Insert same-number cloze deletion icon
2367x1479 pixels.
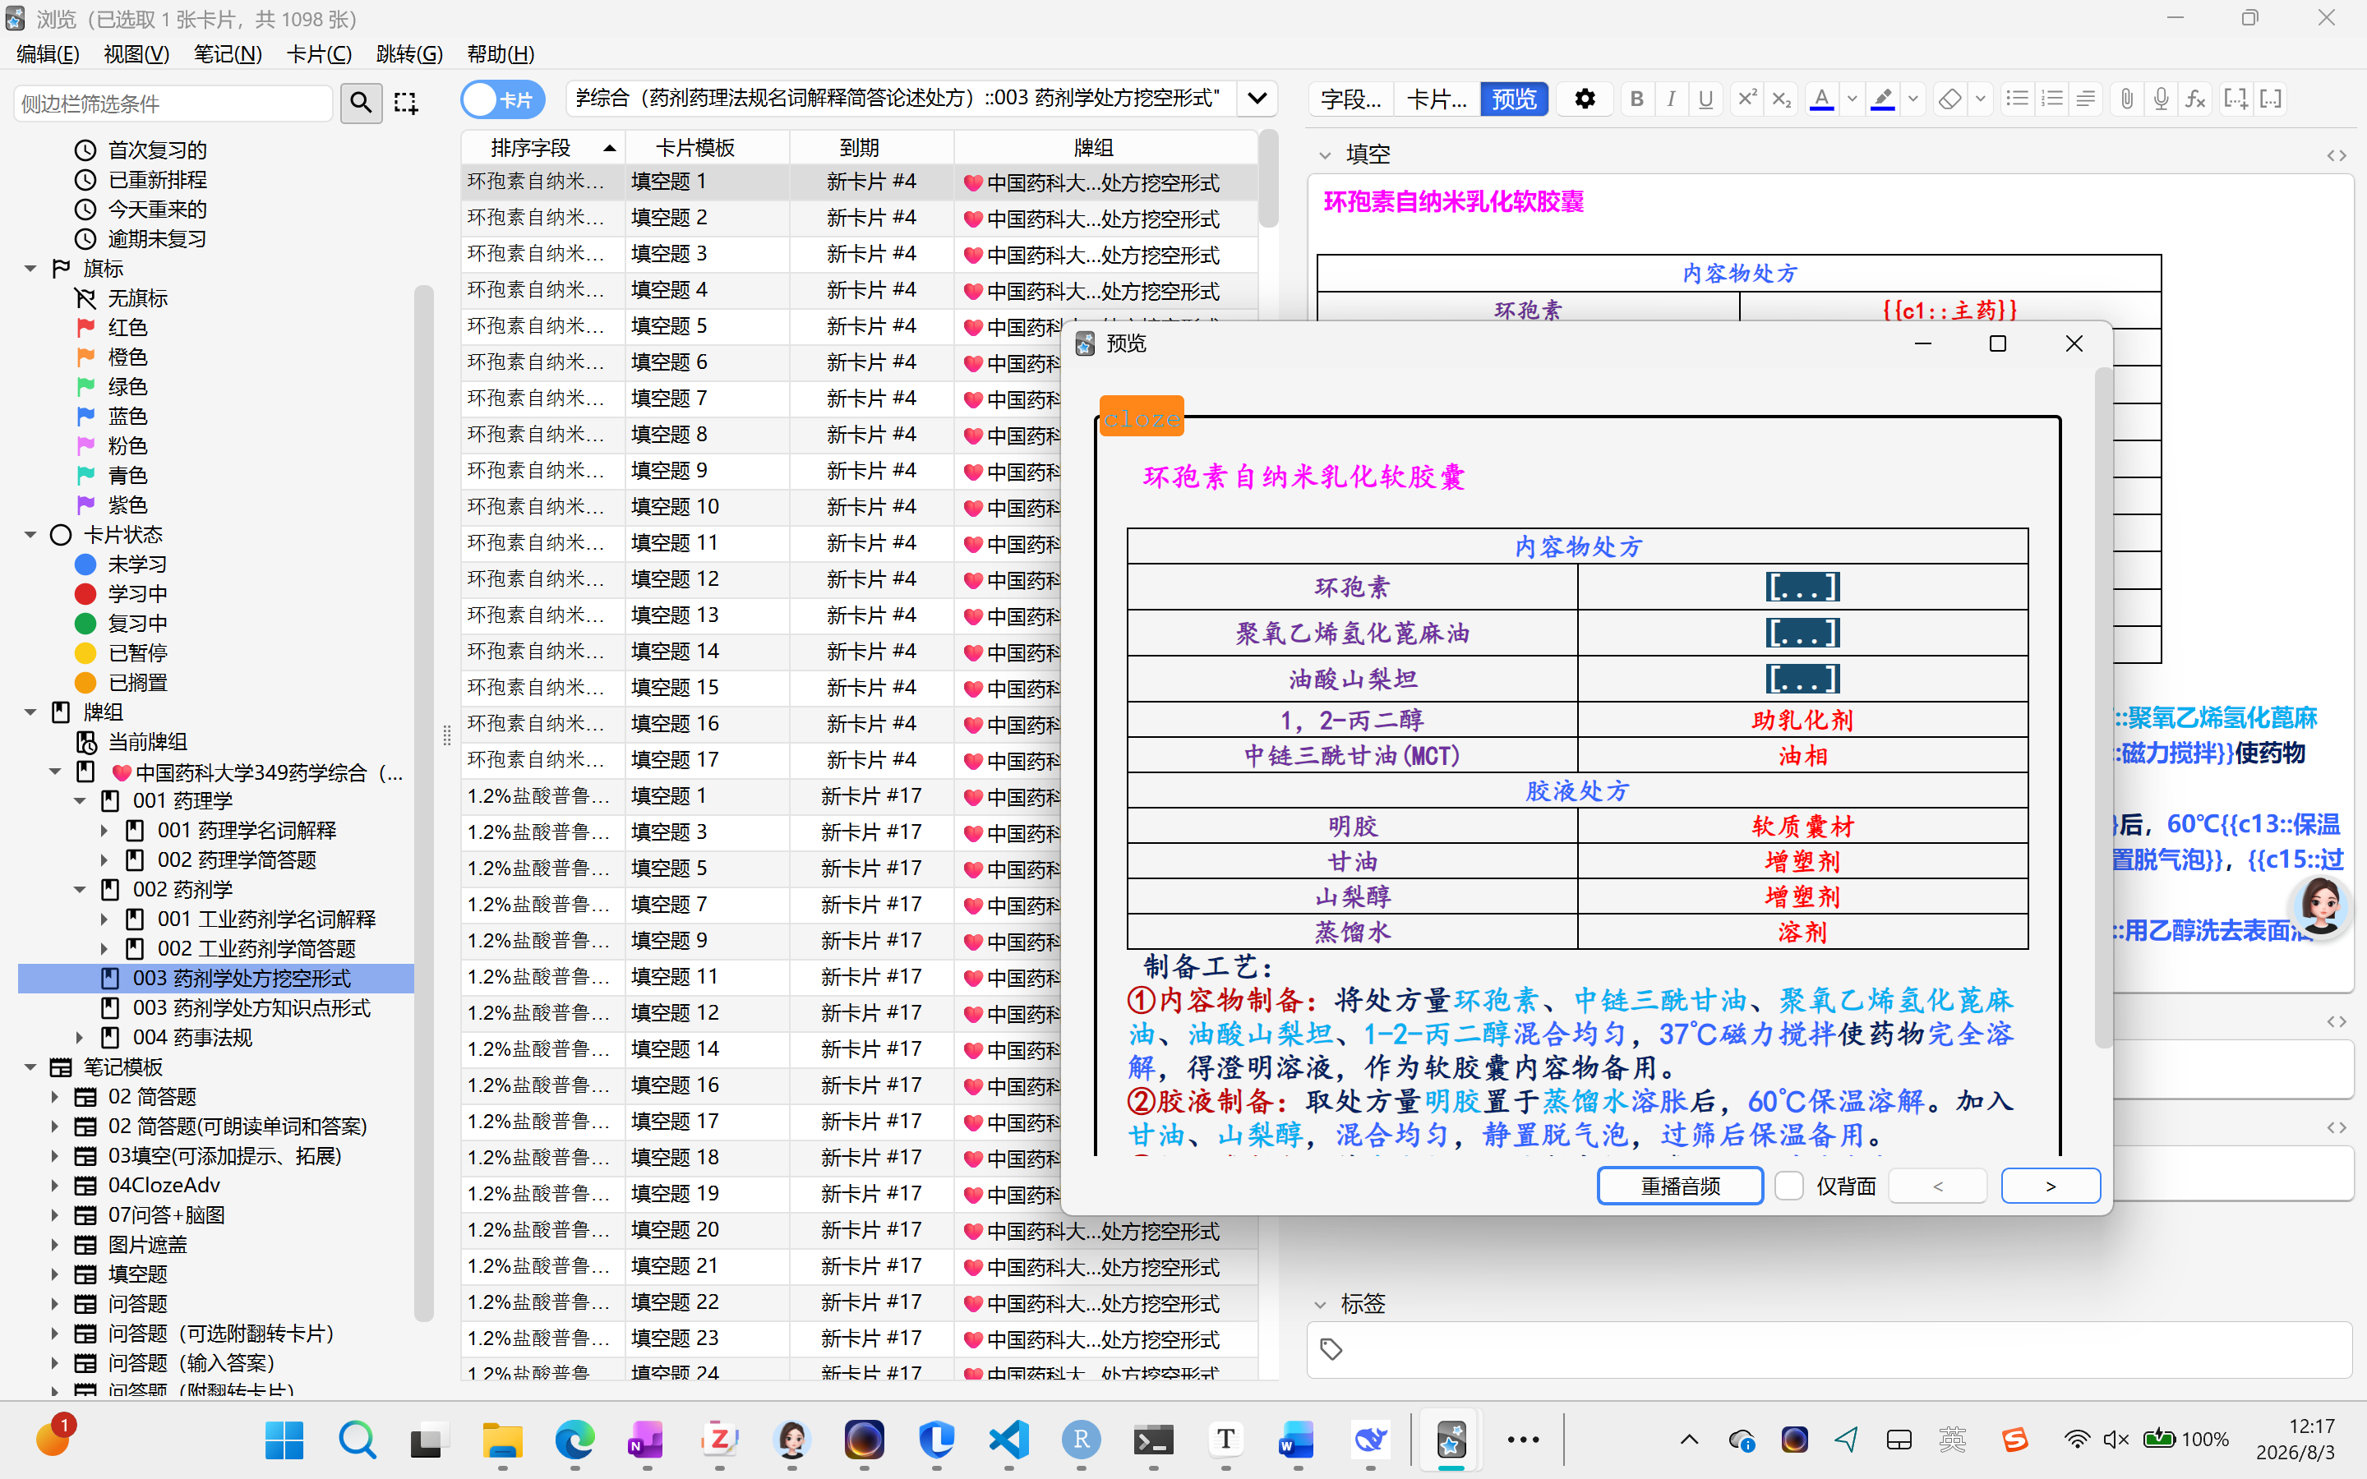tap(2271, 99)
